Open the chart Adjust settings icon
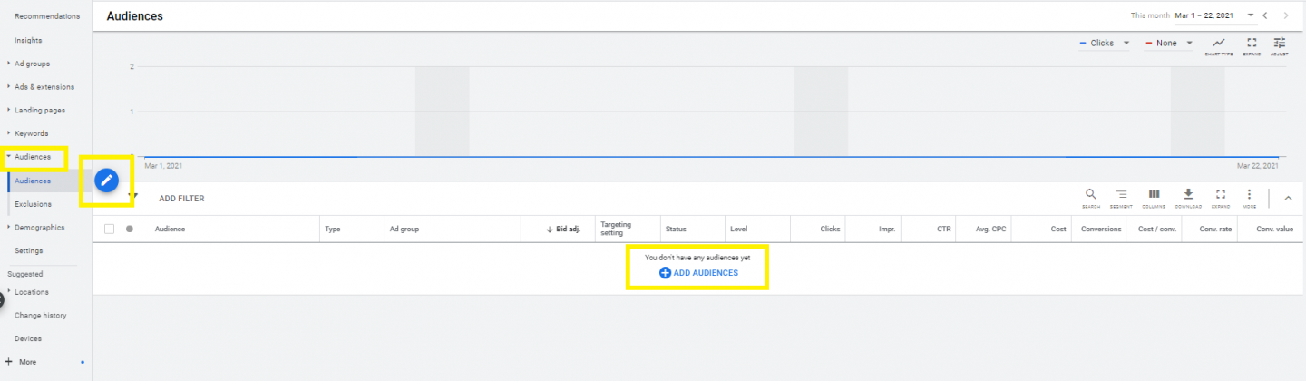This screenshot has width=1306, height=381. [1279, 45]
